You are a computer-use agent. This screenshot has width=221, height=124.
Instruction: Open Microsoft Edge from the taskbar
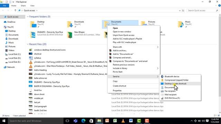pos(83,121)
